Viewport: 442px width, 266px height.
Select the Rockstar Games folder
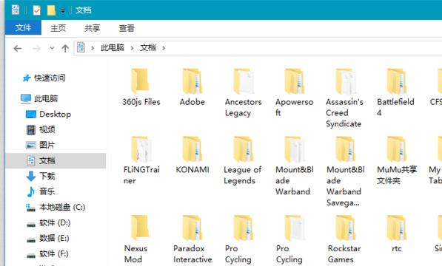pos(344,239)
